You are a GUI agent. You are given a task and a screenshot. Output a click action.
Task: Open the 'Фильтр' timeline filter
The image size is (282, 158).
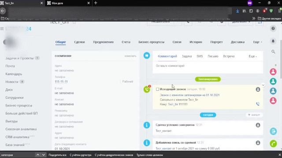click(254, 115)
